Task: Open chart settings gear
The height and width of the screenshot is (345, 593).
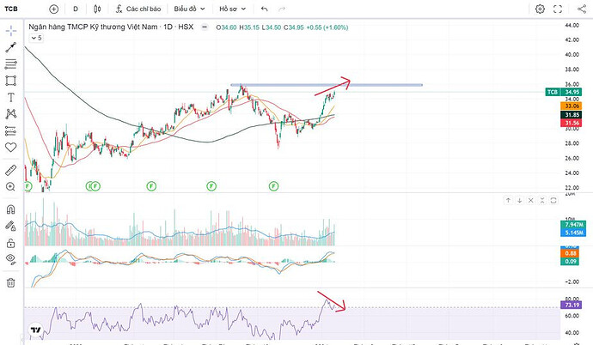Action: click(x=540, y=9)
